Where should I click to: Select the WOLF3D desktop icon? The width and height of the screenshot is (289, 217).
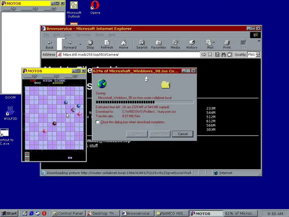click(10, 113)
